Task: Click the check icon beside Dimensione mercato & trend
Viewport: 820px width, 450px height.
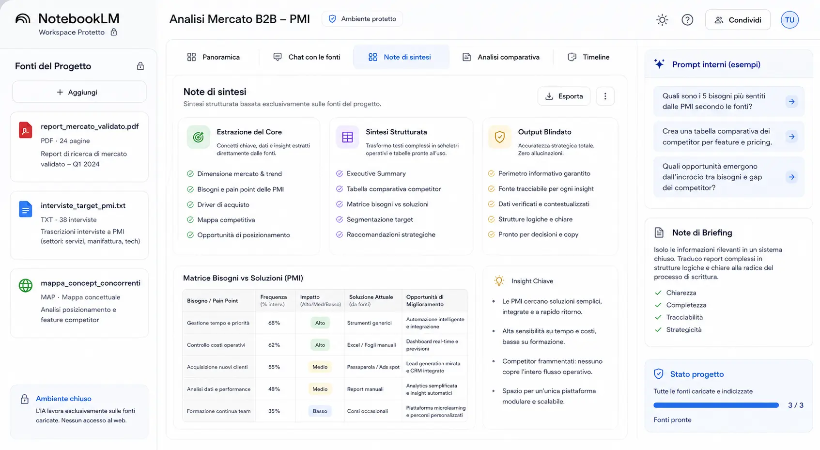Action: coord(190,174)
